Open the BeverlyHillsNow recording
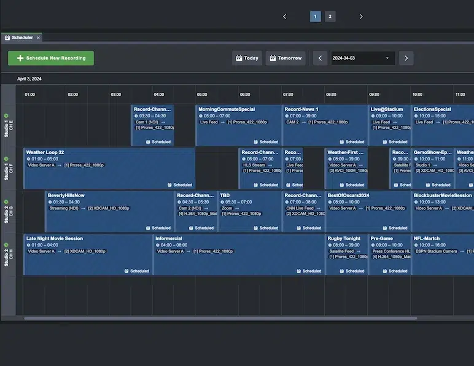The image size is (474, 366). 109,211
